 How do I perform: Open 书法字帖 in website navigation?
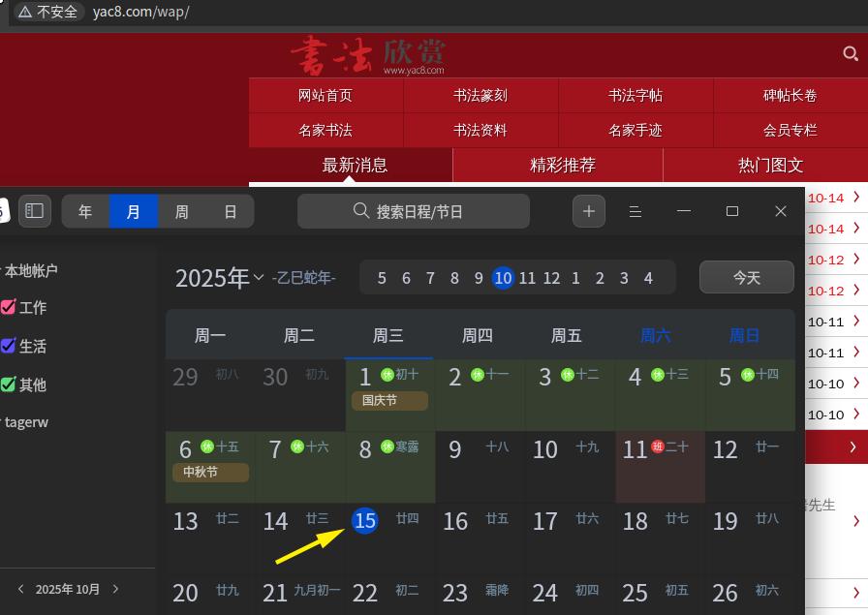[x=635, y=96]
